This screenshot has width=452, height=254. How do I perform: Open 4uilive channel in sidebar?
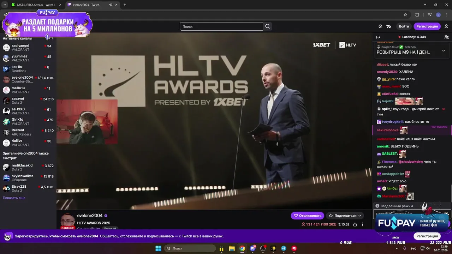[28, 143]
